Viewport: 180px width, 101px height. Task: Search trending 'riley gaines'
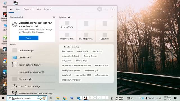[67, 61]
